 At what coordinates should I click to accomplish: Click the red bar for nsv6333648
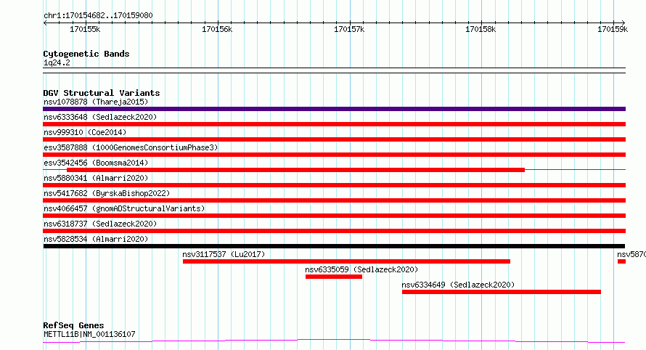334,124
